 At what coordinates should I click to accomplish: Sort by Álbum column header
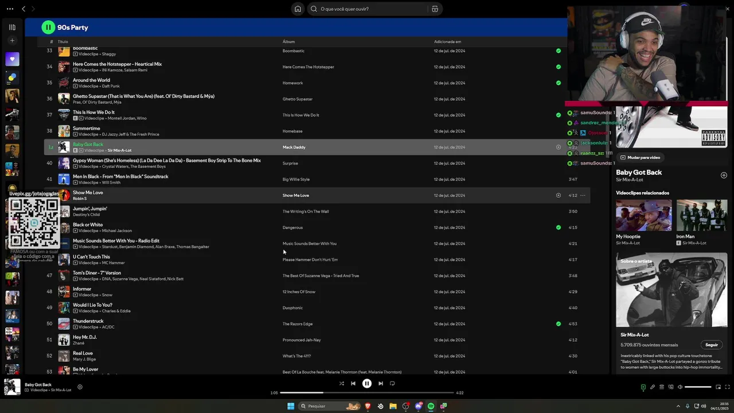288,41
